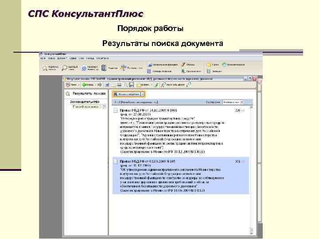
Task: Open the last menu bar item
Action: [x=102, y=58]
